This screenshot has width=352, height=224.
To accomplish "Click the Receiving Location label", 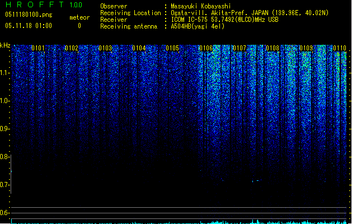I will (x=130, y=13).
